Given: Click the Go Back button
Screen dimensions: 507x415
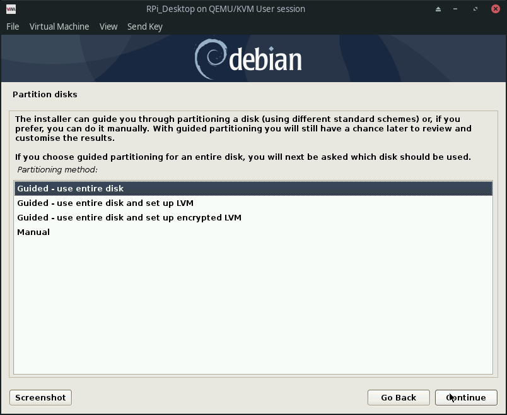Looking at the screenshot, I should (x=399, y=397).
